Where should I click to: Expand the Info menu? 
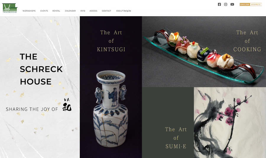83,11
